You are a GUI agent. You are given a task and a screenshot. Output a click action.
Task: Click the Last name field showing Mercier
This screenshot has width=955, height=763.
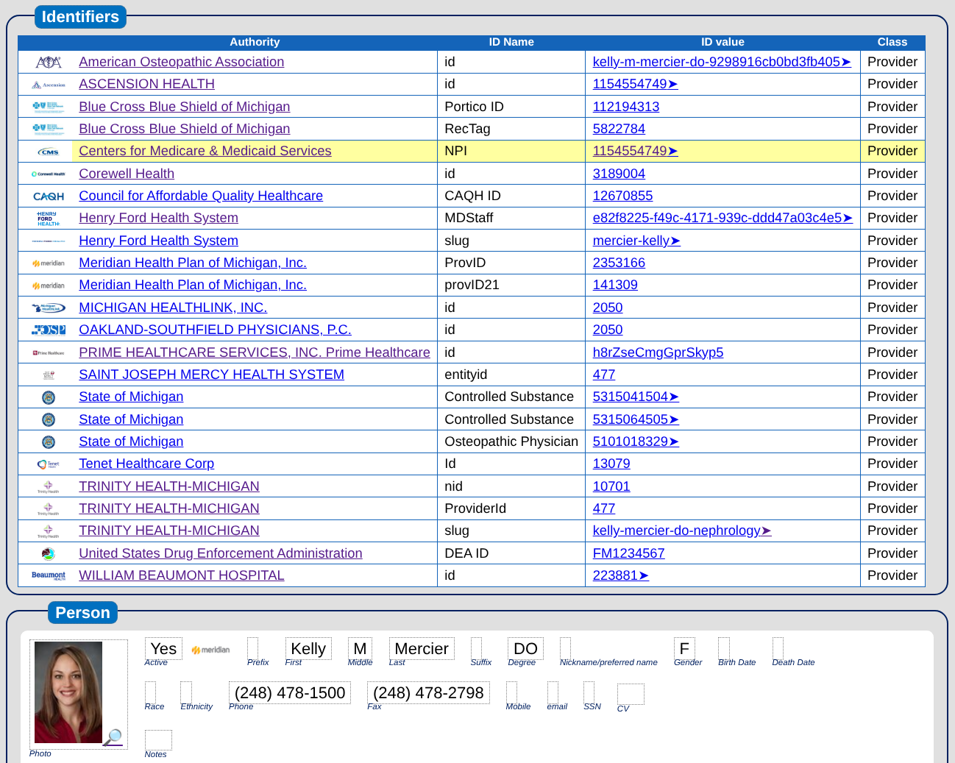pos(422,649)
